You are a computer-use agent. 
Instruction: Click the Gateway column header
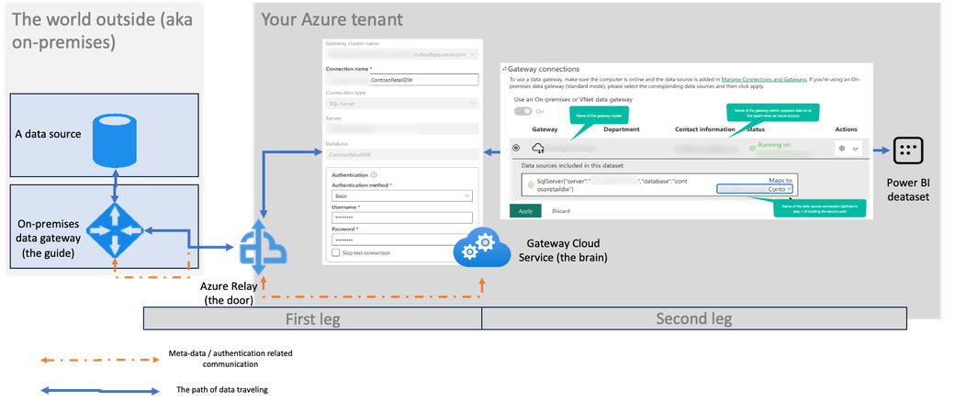[545, 129]
